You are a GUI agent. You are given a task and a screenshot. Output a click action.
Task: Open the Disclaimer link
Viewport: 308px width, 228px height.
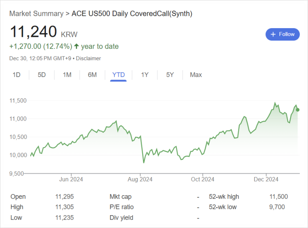tap(88, 58)
